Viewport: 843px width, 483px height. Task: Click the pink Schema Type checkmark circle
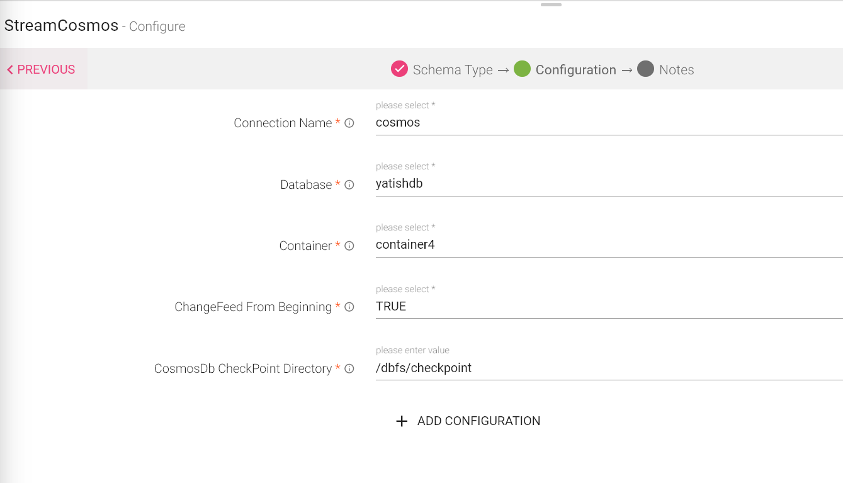[x=399, y=69]
